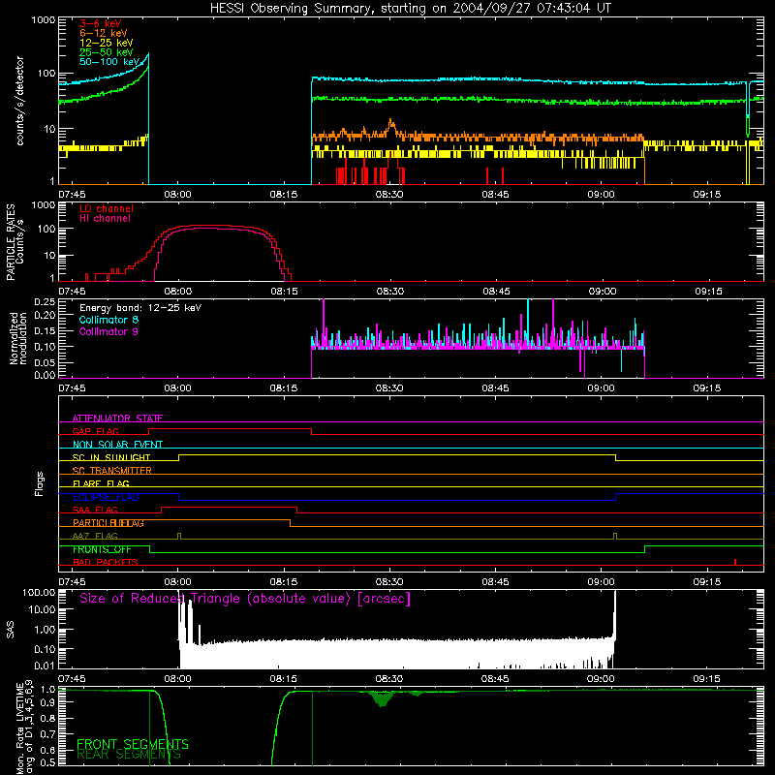This screenshot has width=775, height=775.
Task: Click the FLARE_FLAG label
Action: (x=101, y=483)
